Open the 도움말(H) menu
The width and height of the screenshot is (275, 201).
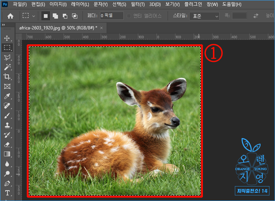[x=232, y=4]
